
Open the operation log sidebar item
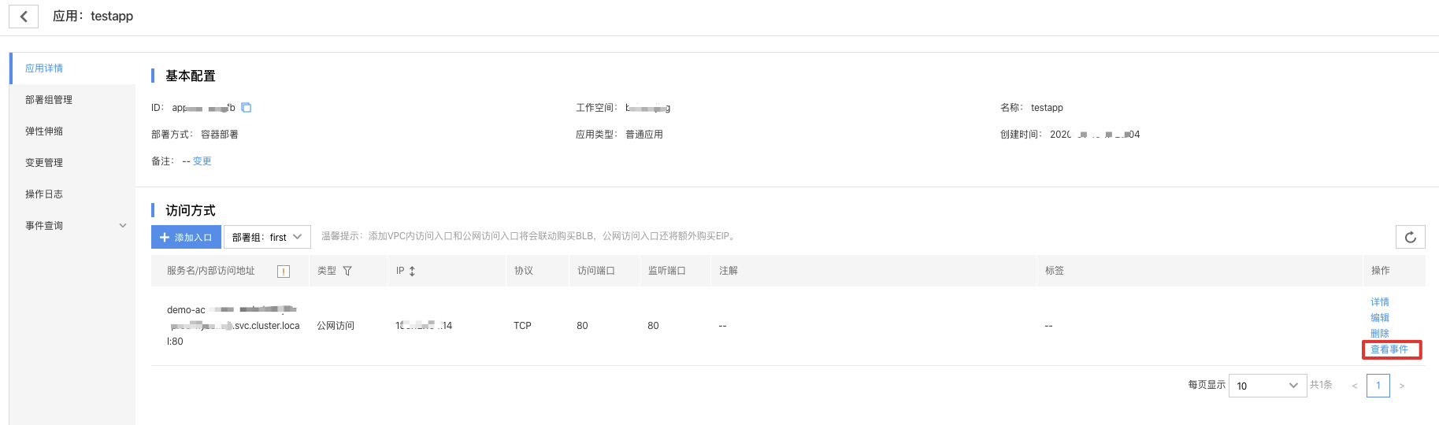(44, 194)
